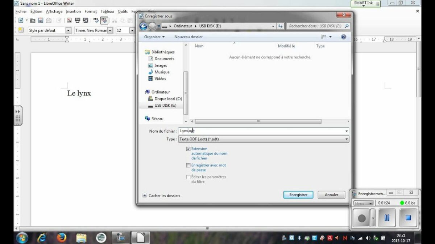Toggle the AutoSpellcheck toolbar icon
The width and height of the screenshot is (435, 244).
click(x=104, y=21)
